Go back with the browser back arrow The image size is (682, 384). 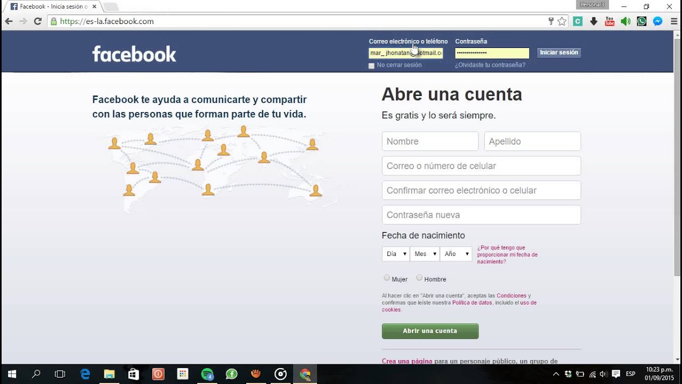[9, 21]
